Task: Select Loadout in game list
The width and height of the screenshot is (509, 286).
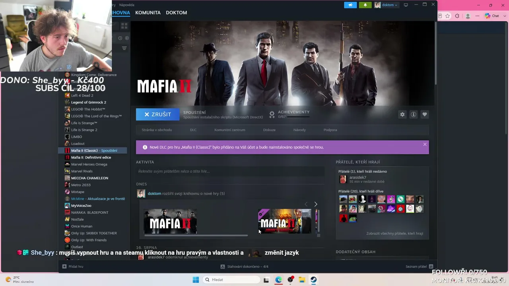Action: [78, 144]
